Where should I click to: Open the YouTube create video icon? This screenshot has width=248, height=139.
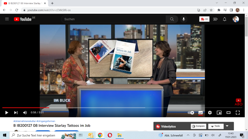[x=215, y=19]
